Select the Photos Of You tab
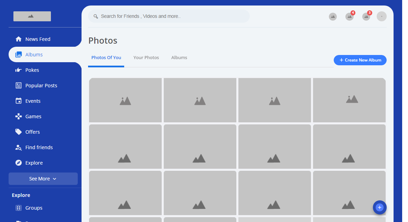This screenshot has width=408, height=222. [x=106, y=58]
